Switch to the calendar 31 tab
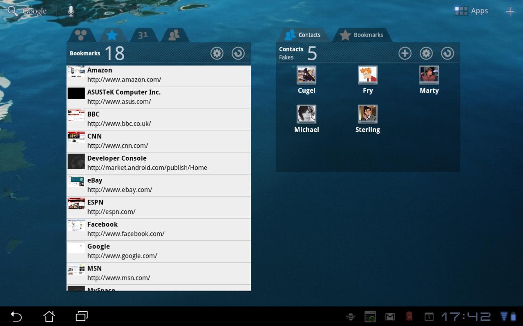Viewport: 523px width, 326px height. [x=143, y=35]
